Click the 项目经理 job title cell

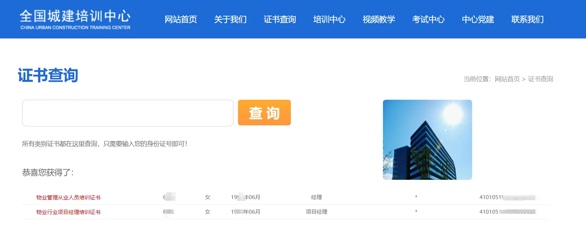click(317, 212)
